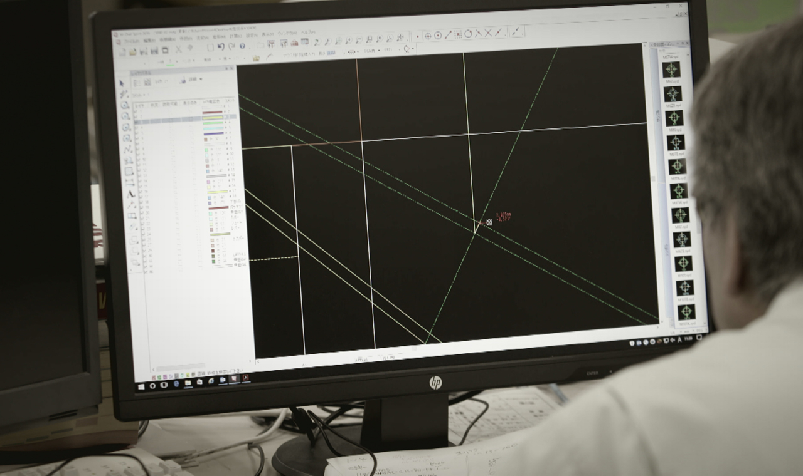
Task: Close the layer panel with its X button
Action: click(x=231, y=68)
